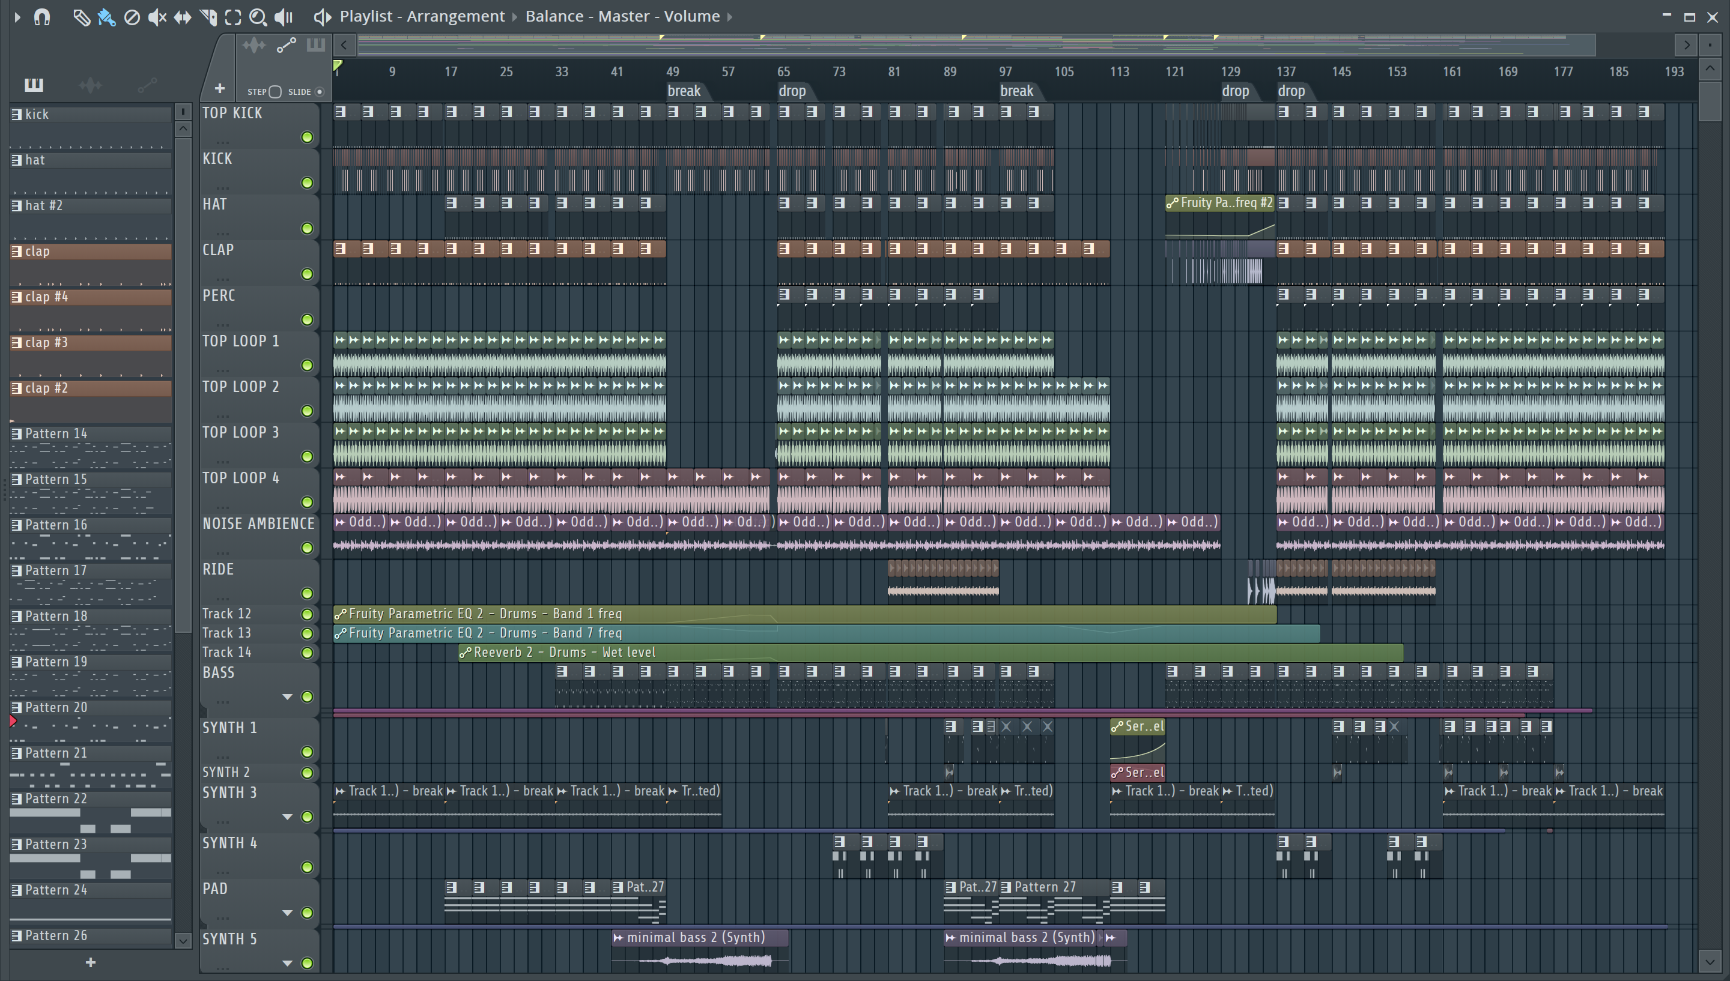The width and height of the screenshot is (1730, 981).
Task: Toggle the STEP mode checkbox
Action: (x=275, y=92)
